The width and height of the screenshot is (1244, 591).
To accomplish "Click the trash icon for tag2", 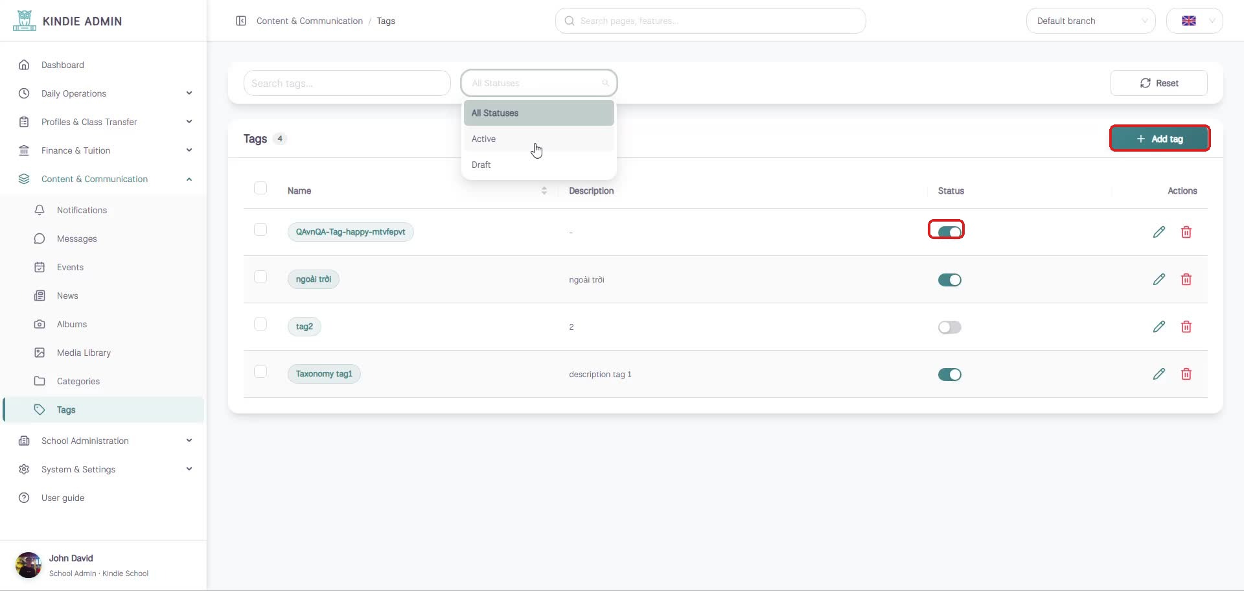I will (x=1186, y=327).
